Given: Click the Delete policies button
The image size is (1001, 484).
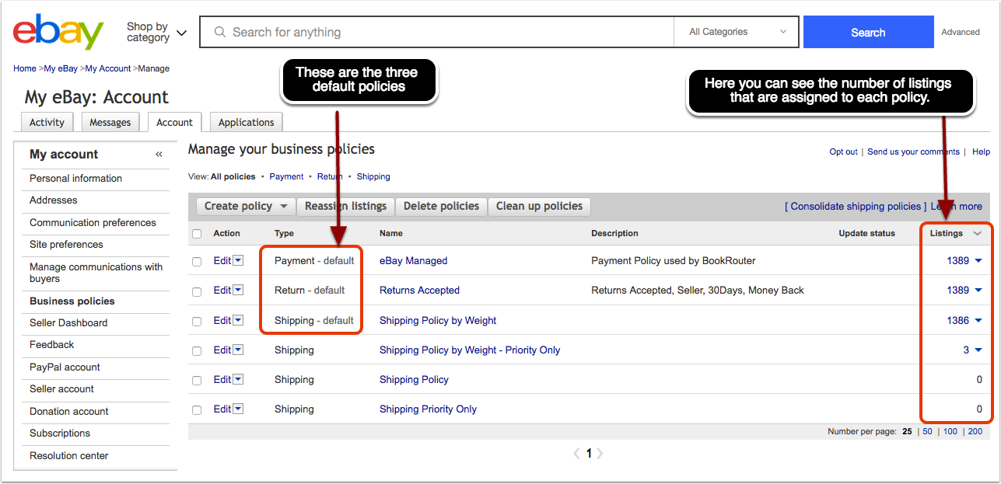Looking at the screenshot, I should click(x=441, y=206).
